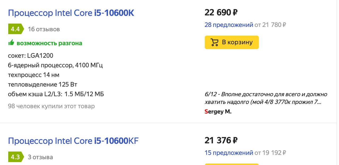Screen dimensions: 339x165
Task: View the 15 предложений offers link
Action: (x=229, y=153)
